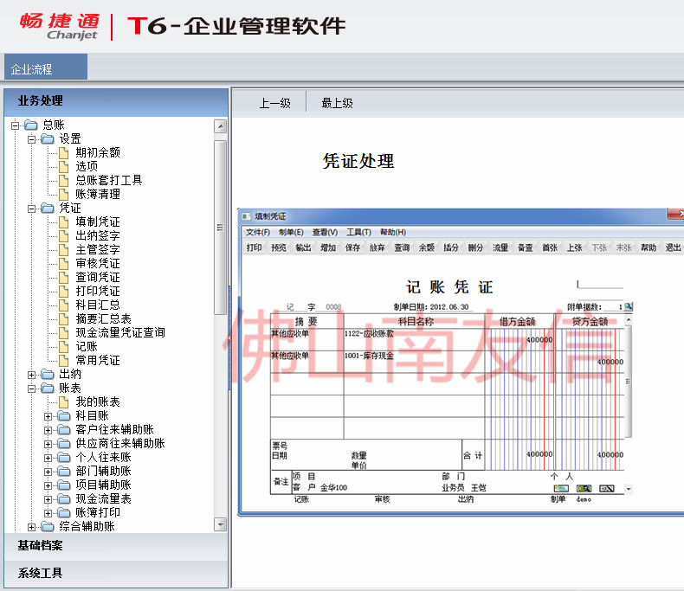
Task: Click 备查 toolbar button
Action: (x=526, y=247)
